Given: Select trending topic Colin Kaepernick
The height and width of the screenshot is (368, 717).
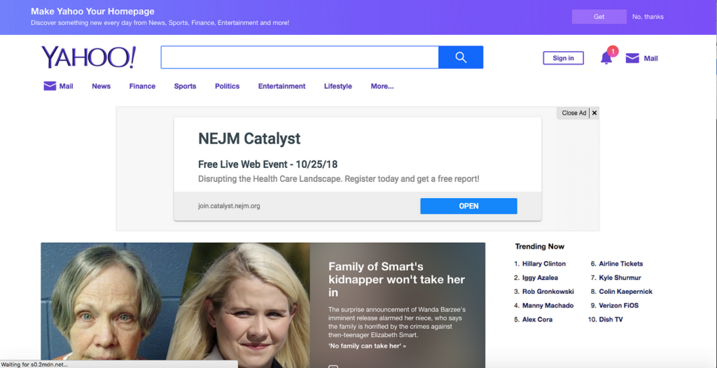Looking at the screenshot, I should pos(625,291).
